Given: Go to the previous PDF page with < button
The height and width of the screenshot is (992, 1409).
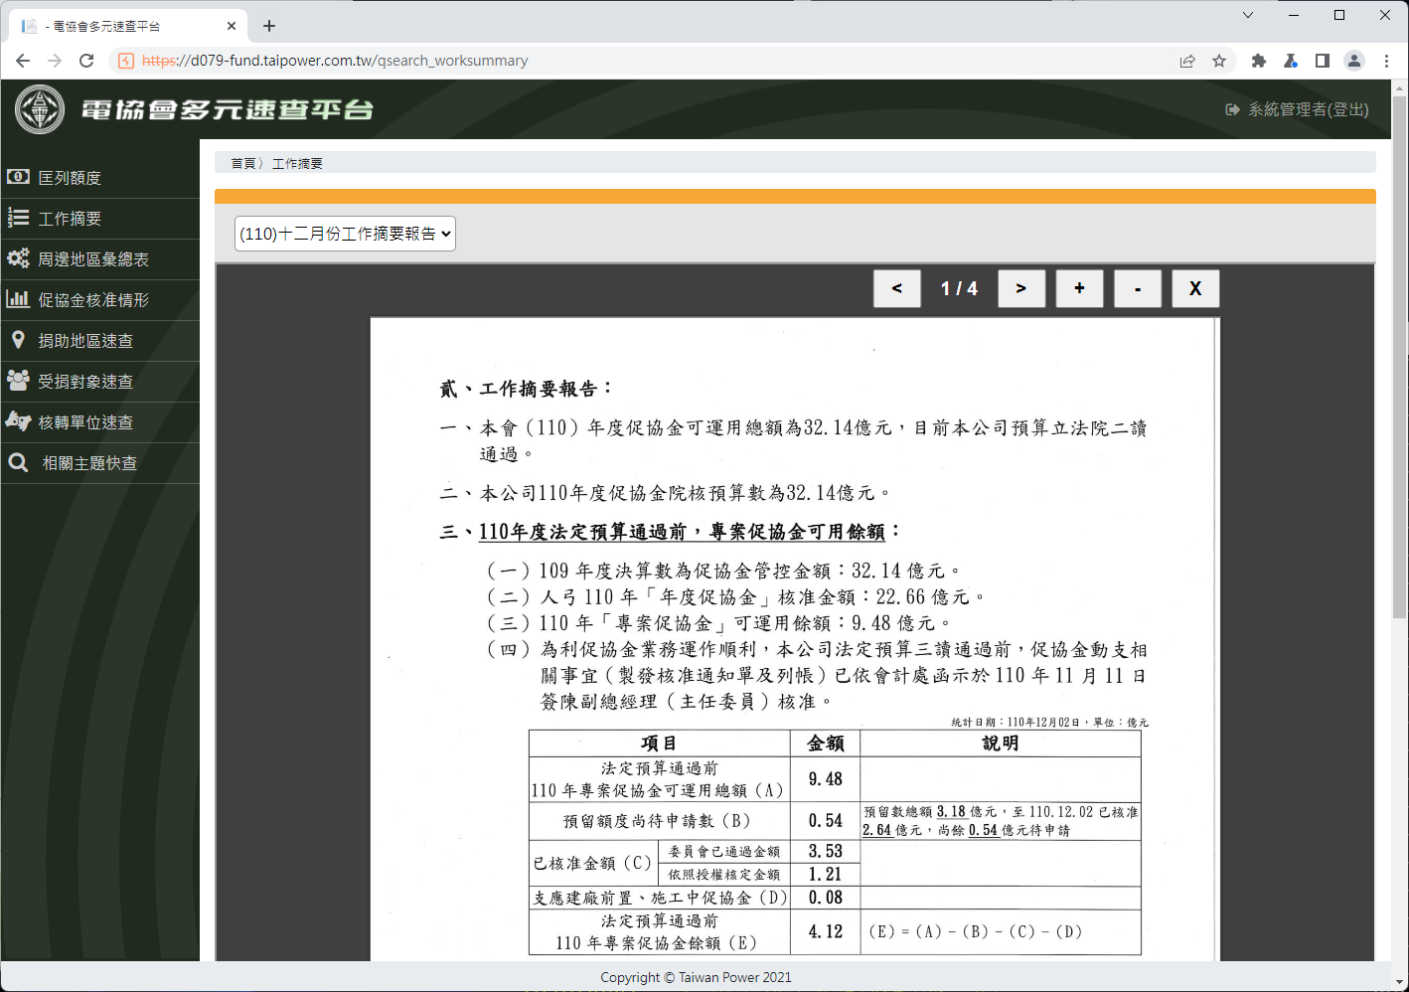Looking at the screenshot, I should [897, 288].
